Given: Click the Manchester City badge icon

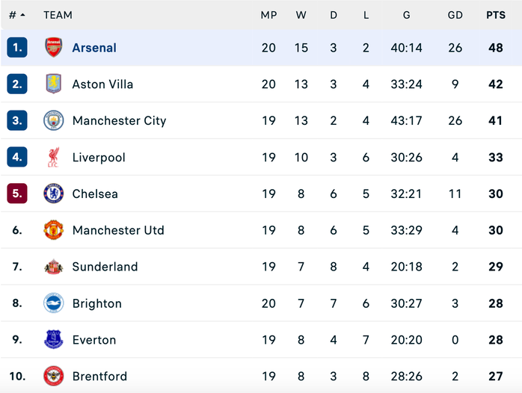Looking at the screenshot, I should [54, 120].
